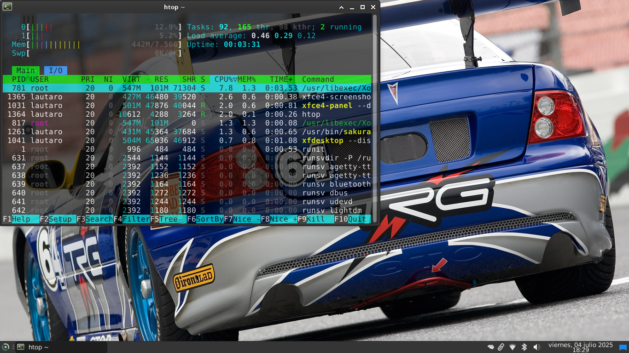
Task: Sort by the RES column header
Action: tap(162, 80)
